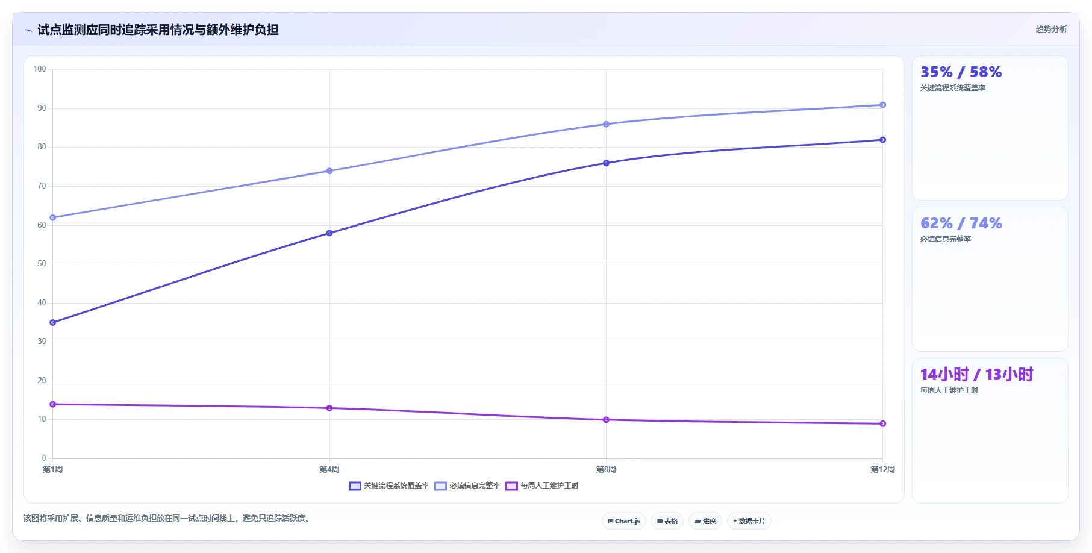Click the 50 y-axis tick label
Screen dimensions: 1092x553
tap(42, 264)
